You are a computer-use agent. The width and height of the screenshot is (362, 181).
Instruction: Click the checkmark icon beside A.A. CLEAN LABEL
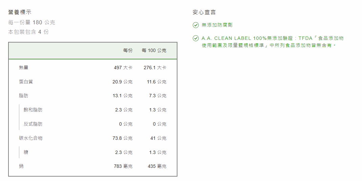[x=195, y=38]
